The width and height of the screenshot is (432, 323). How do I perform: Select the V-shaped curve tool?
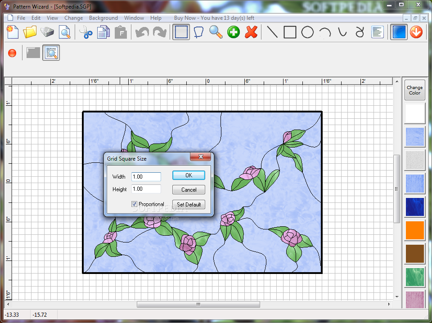click(342, 32)
